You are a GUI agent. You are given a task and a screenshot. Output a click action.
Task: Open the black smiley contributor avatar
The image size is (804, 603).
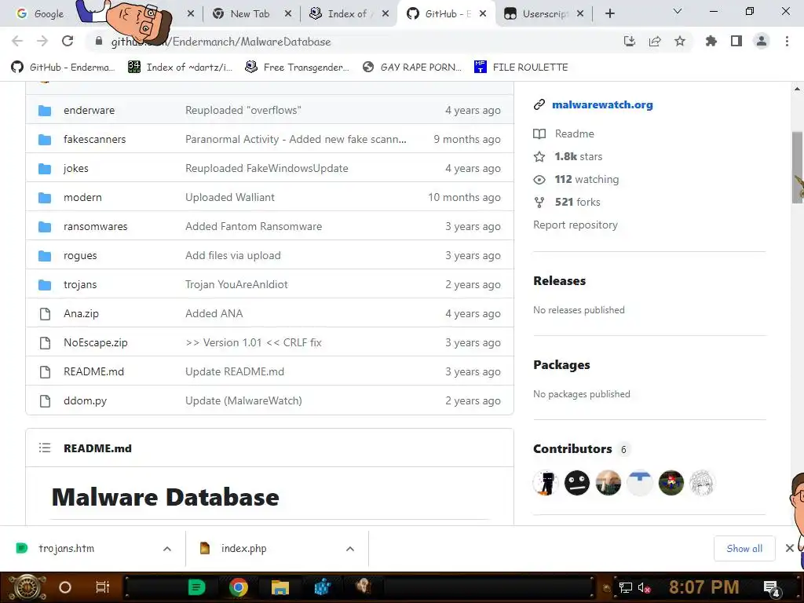click(x=577, y=483)
